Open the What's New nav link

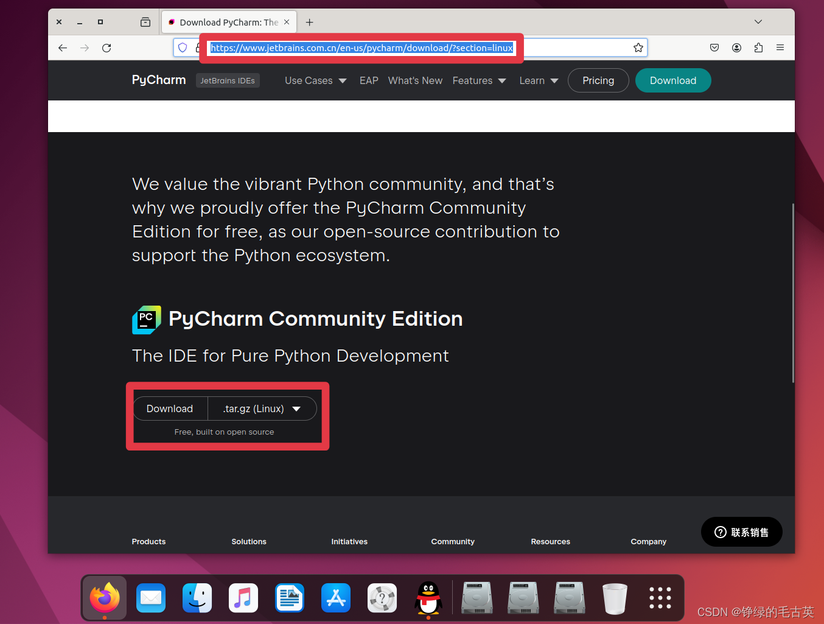point(415,80)
